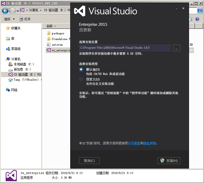Select the default (默认值) installation radio button
Viewport: 204px width, 183px height.
pyautogui.click(x=81, y=69)
